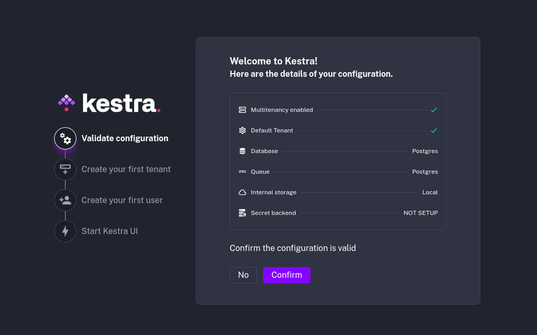This screenshot has width=537, height=335.
Task: Click the Start Kestra UI lightning icon
Action: (65, 231)
